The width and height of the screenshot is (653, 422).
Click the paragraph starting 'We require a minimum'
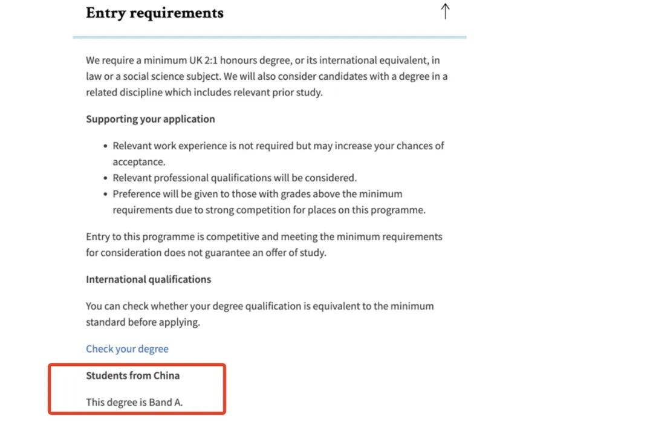[267, 77]
